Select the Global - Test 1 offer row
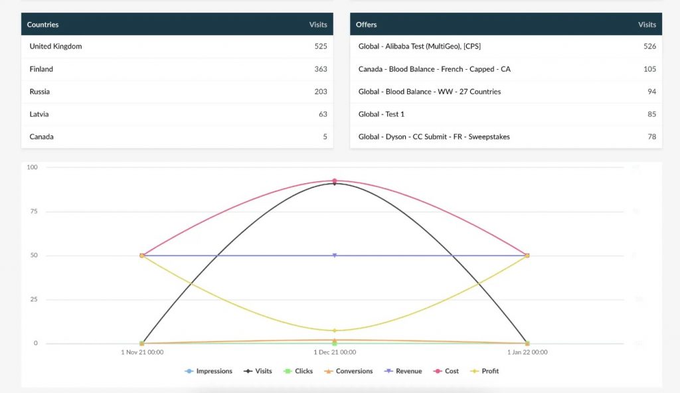This screenshot has width=680, height=393. [x=382, y=114]
